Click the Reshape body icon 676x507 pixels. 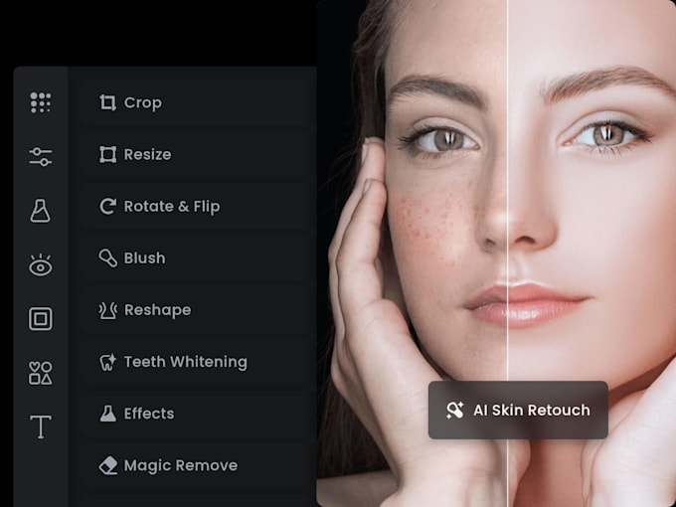coord(107,310)
